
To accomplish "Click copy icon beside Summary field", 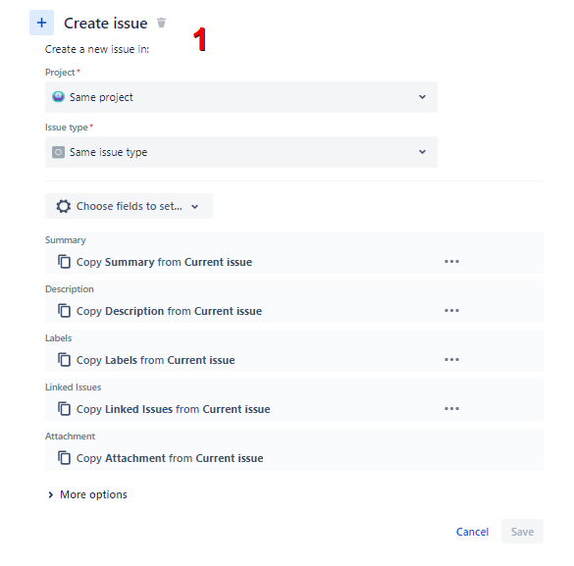I will point(64,262).
